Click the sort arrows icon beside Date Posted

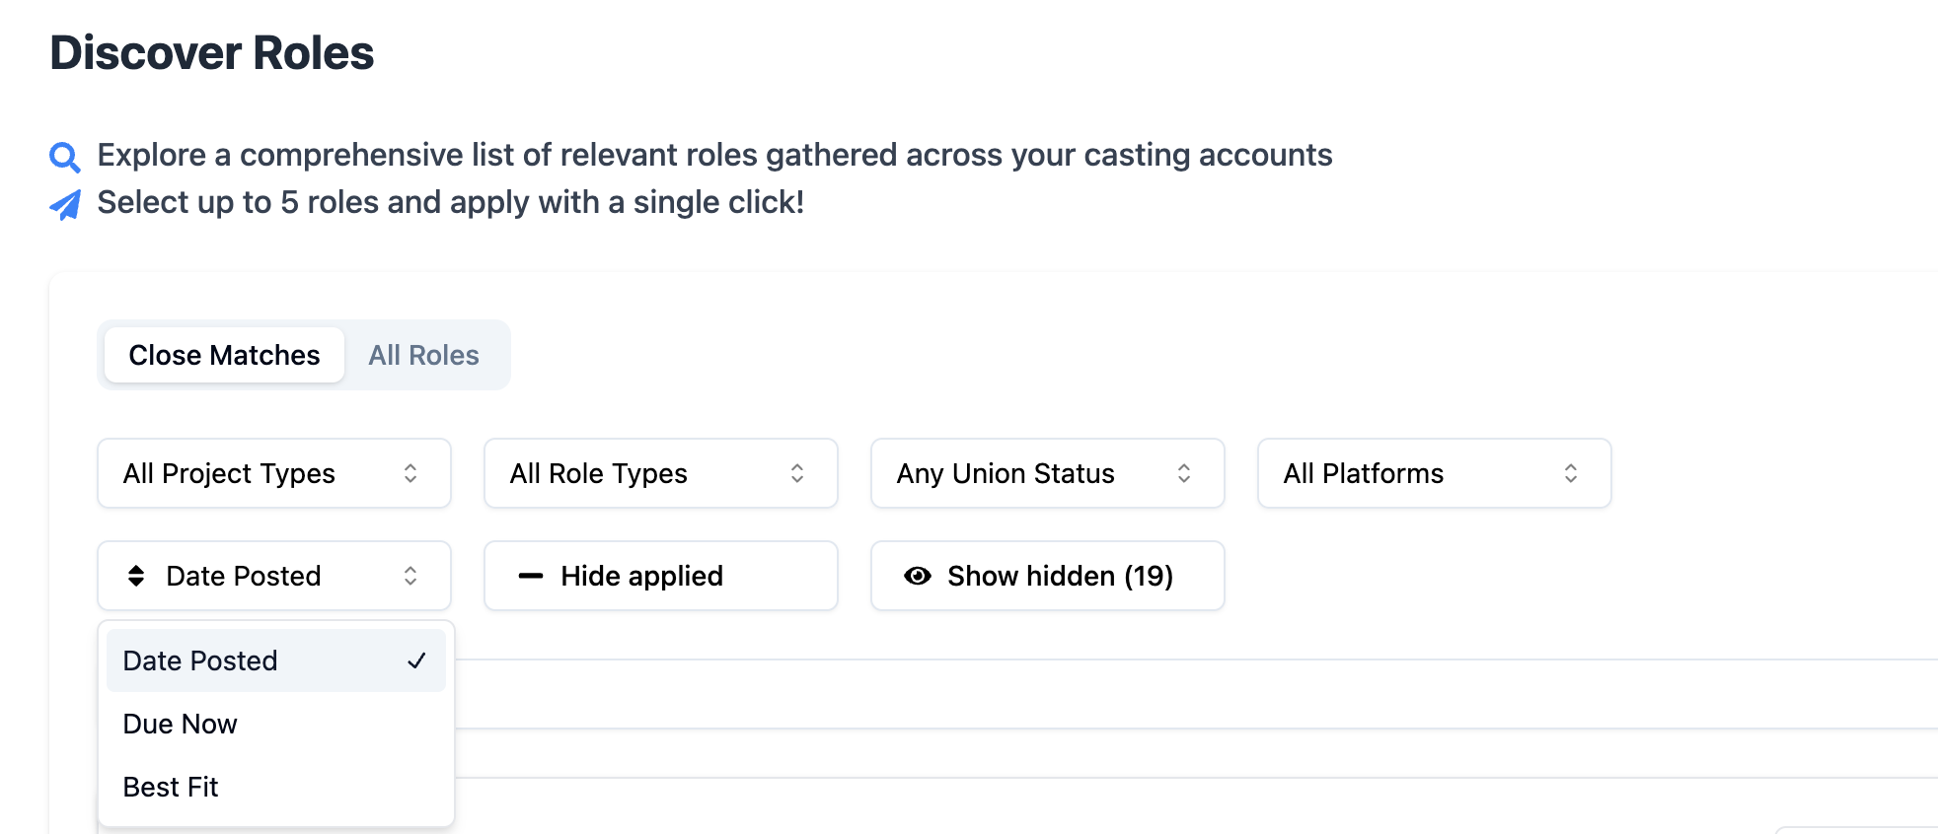tap(136, 576)
